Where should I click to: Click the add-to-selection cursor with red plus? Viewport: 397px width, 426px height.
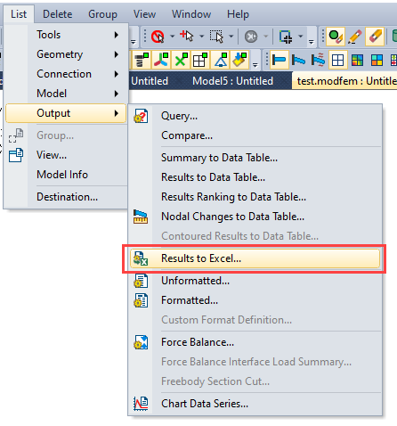[187, 37]
